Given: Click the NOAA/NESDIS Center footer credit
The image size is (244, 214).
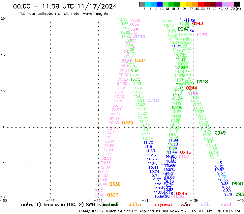Looking at the screenshot, I should click(132, 211).
